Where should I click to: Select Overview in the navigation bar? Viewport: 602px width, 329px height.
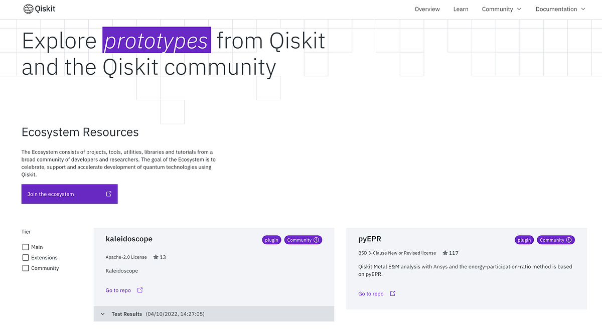(427, 9)
